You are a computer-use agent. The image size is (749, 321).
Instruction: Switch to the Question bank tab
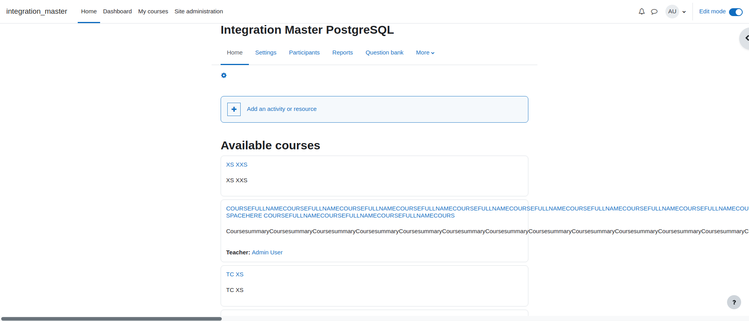(x=384, y=53)
